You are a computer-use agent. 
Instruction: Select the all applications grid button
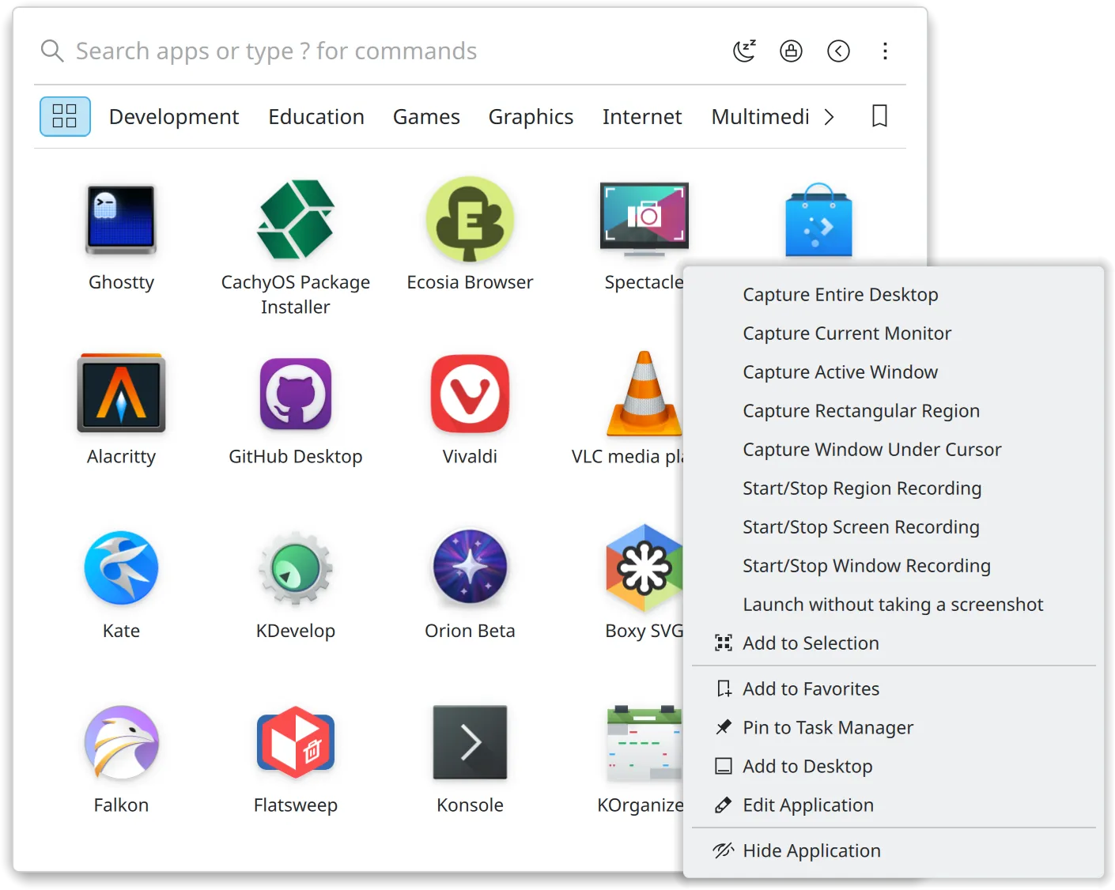65,116
